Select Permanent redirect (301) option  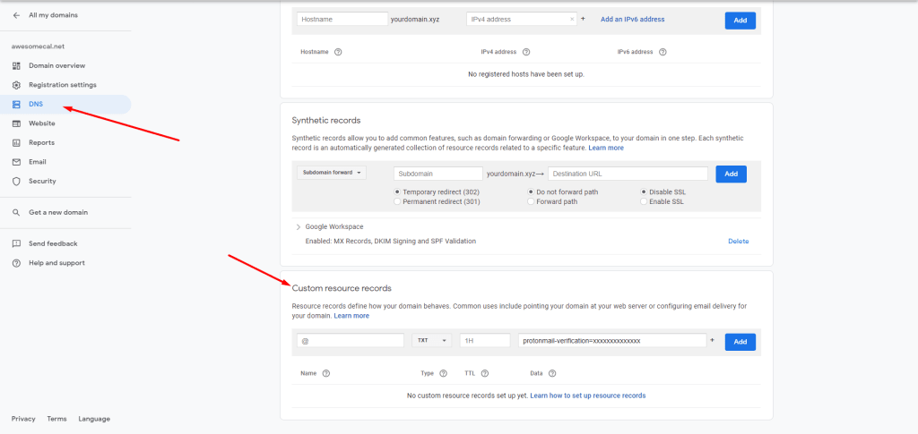coord(397,201)
